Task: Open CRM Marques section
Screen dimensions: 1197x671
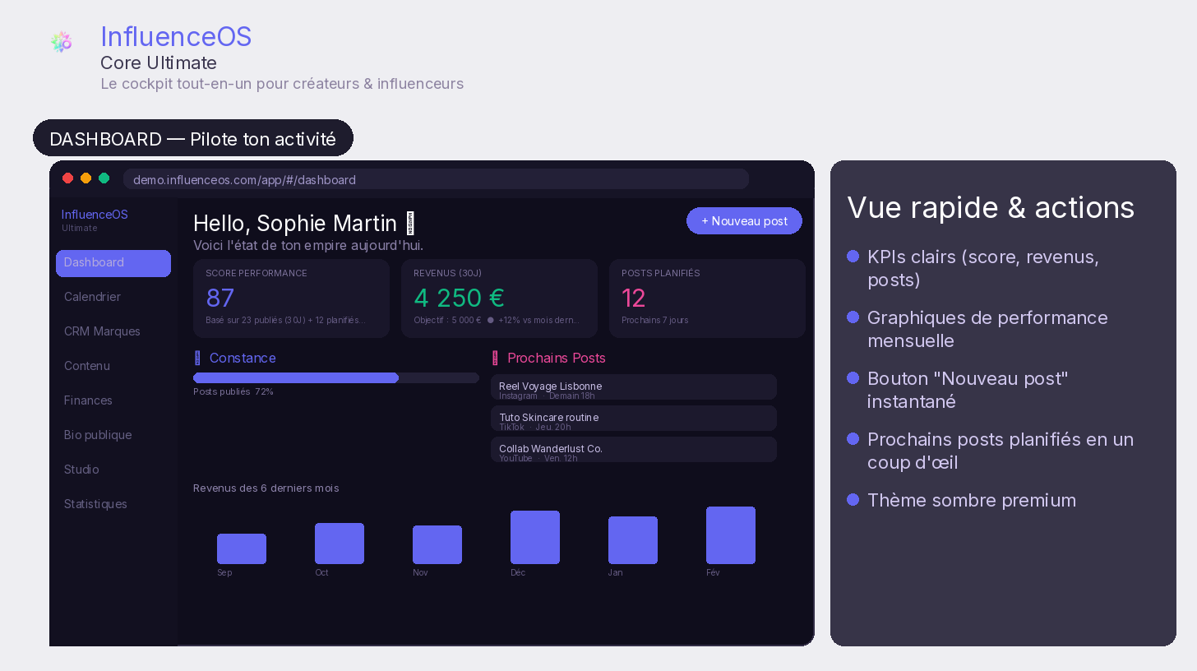Action: (x=103, y=331)
